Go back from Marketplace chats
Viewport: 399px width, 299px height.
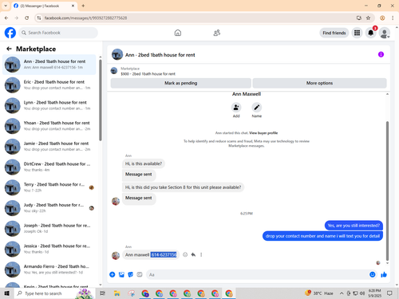pos(9,49)
